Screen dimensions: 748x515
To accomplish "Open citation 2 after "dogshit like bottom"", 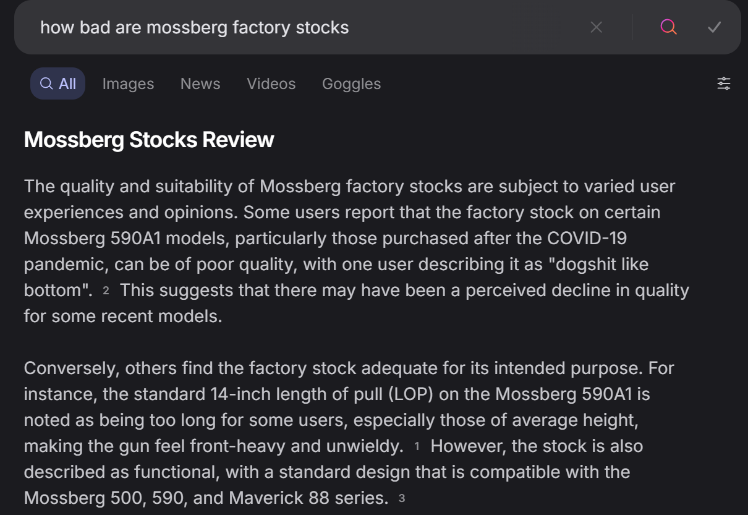I will click(x=106, y=291).
